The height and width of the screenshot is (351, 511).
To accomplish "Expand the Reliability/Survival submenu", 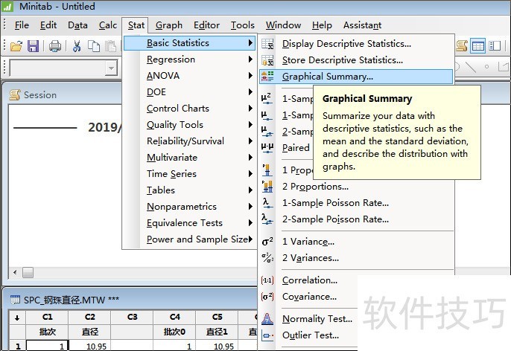I will pos(188,141).
